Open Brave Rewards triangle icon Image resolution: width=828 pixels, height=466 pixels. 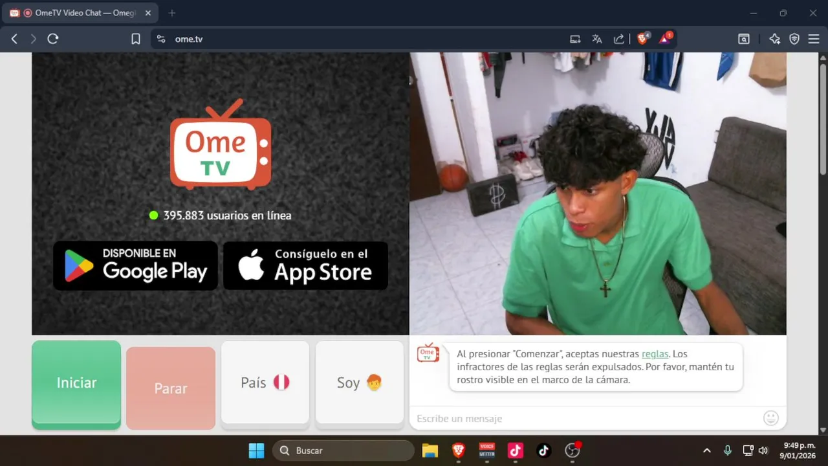[665, 39]
